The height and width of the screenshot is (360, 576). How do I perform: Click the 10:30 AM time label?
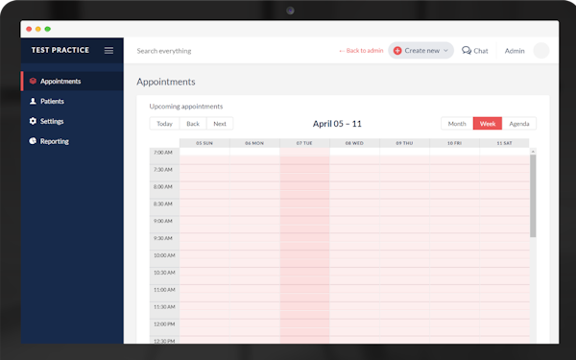164,273
